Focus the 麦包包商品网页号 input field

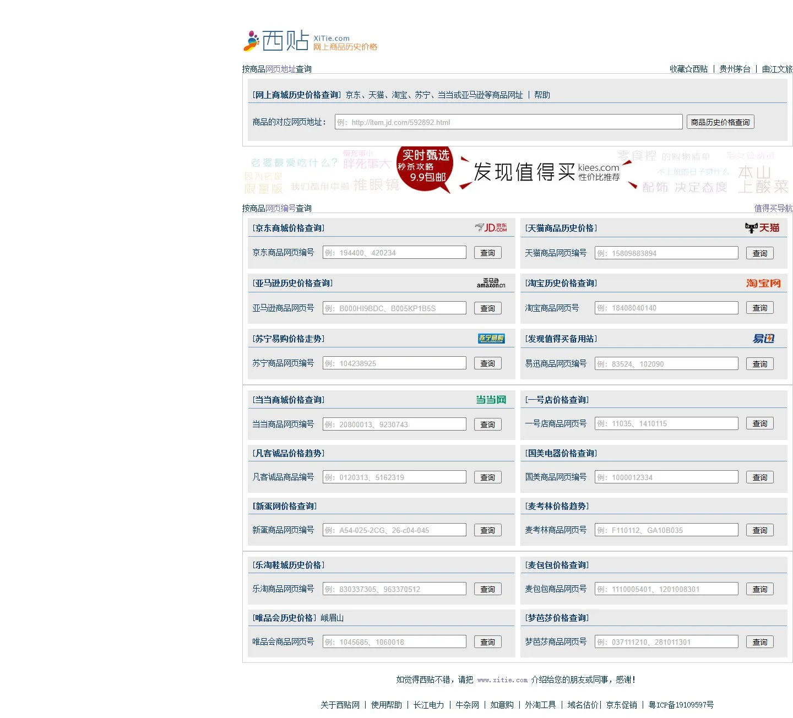tap(666, 589)
